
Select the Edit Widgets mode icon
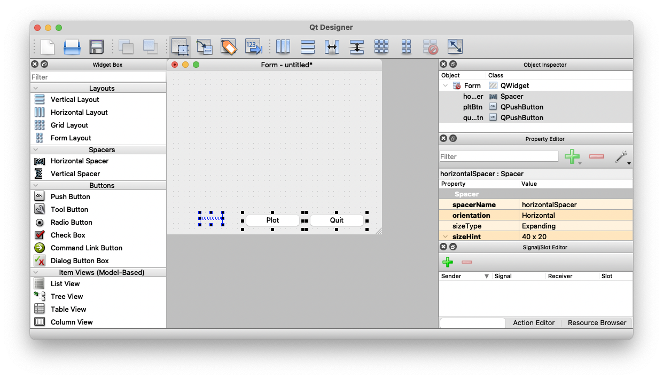tap(180, 47)
